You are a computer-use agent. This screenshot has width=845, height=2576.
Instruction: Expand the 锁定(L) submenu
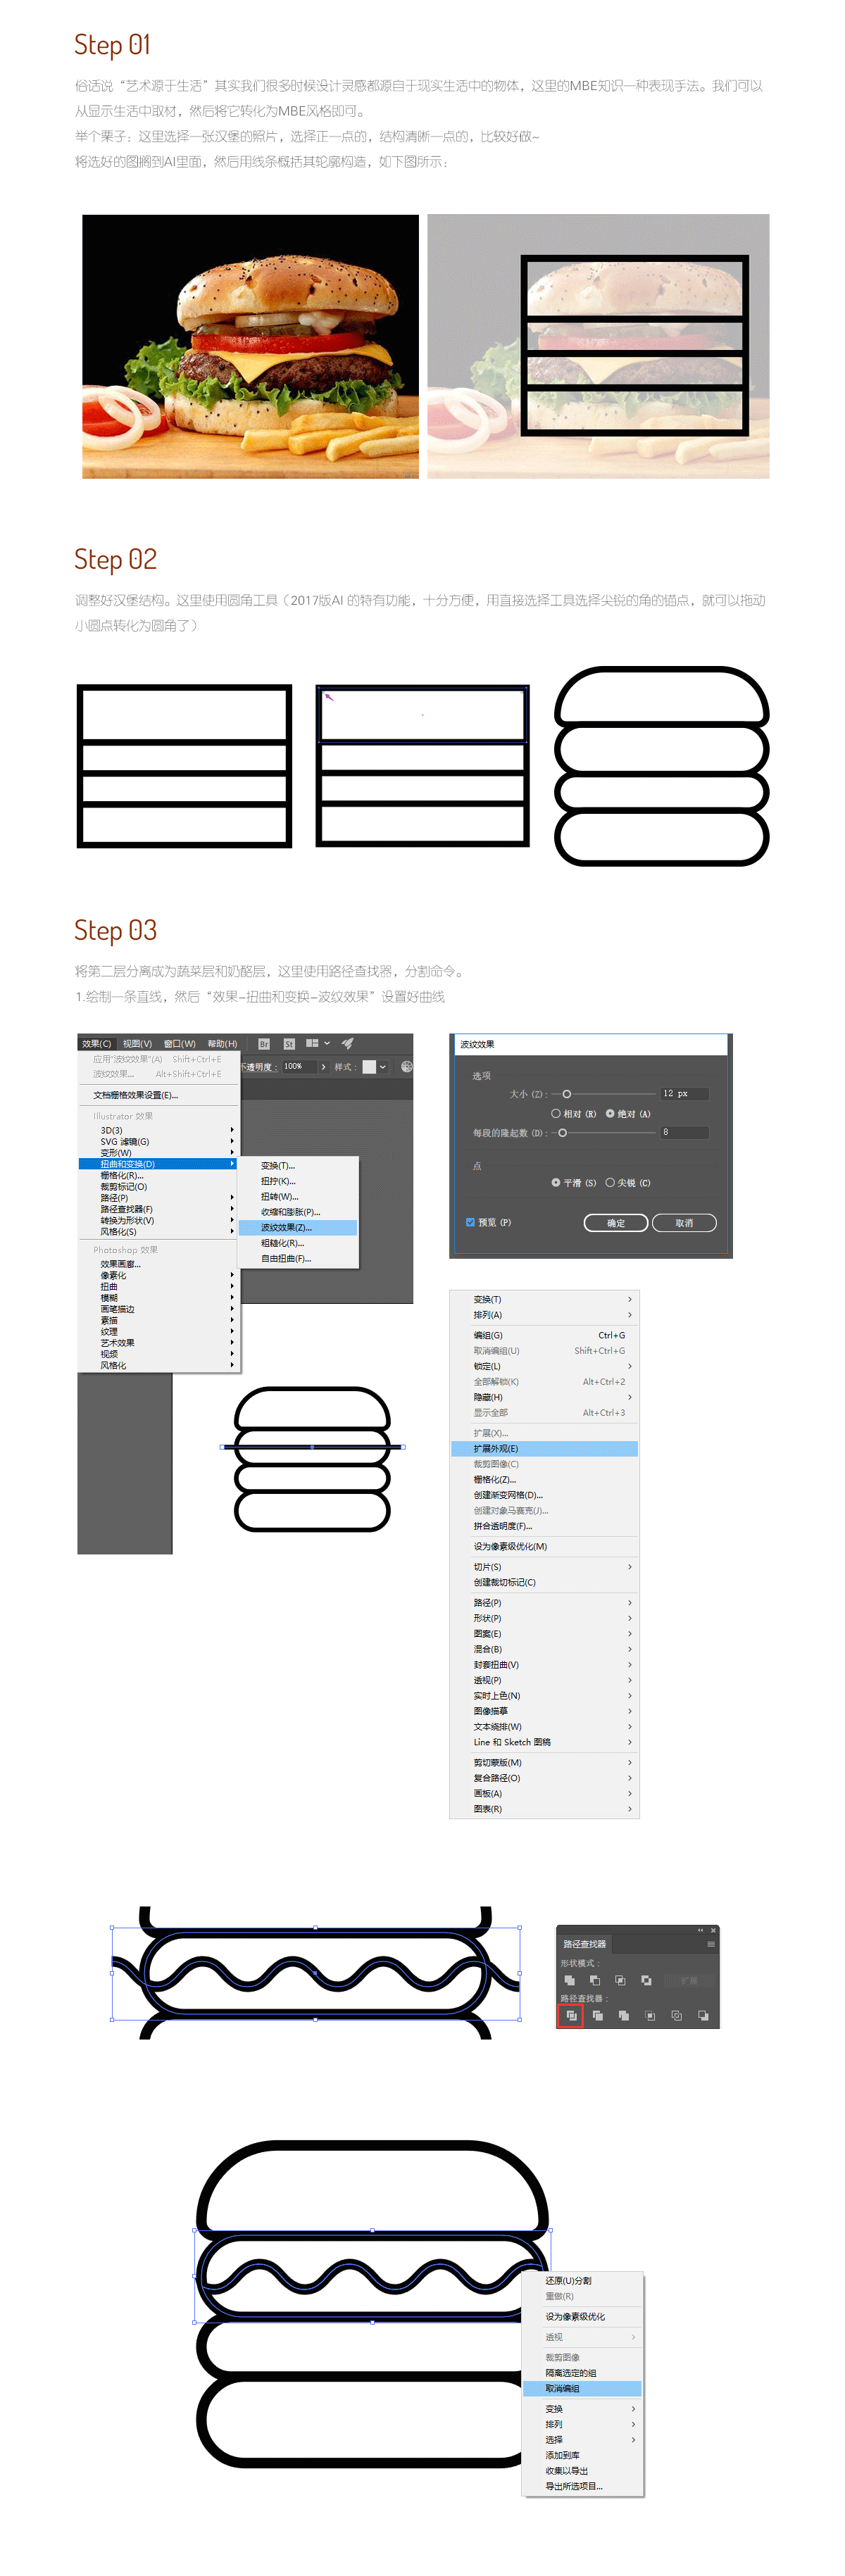tap(544, 1366)
